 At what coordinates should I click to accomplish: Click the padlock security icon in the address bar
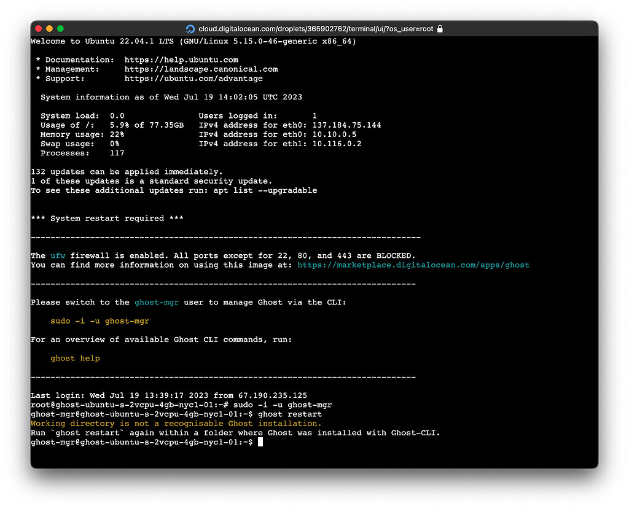tap(440, 29)
